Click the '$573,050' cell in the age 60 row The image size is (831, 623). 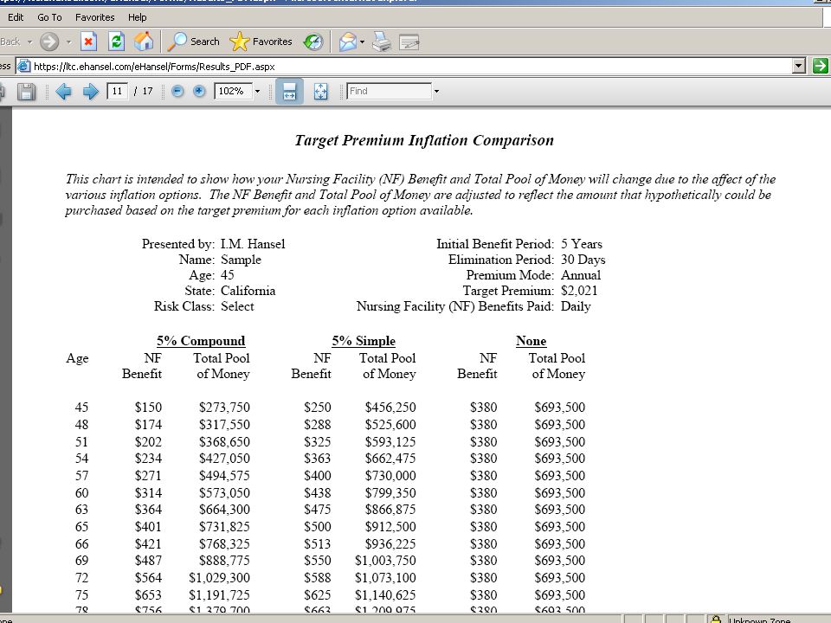(x=224, y=492)
